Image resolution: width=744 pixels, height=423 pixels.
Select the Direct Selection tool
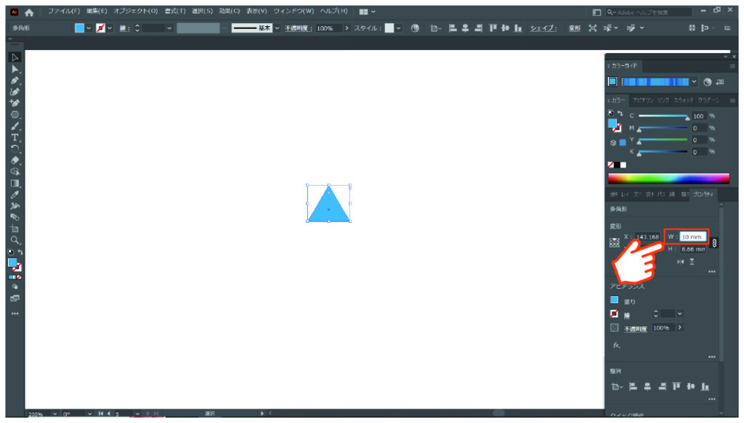pos(15,69)
